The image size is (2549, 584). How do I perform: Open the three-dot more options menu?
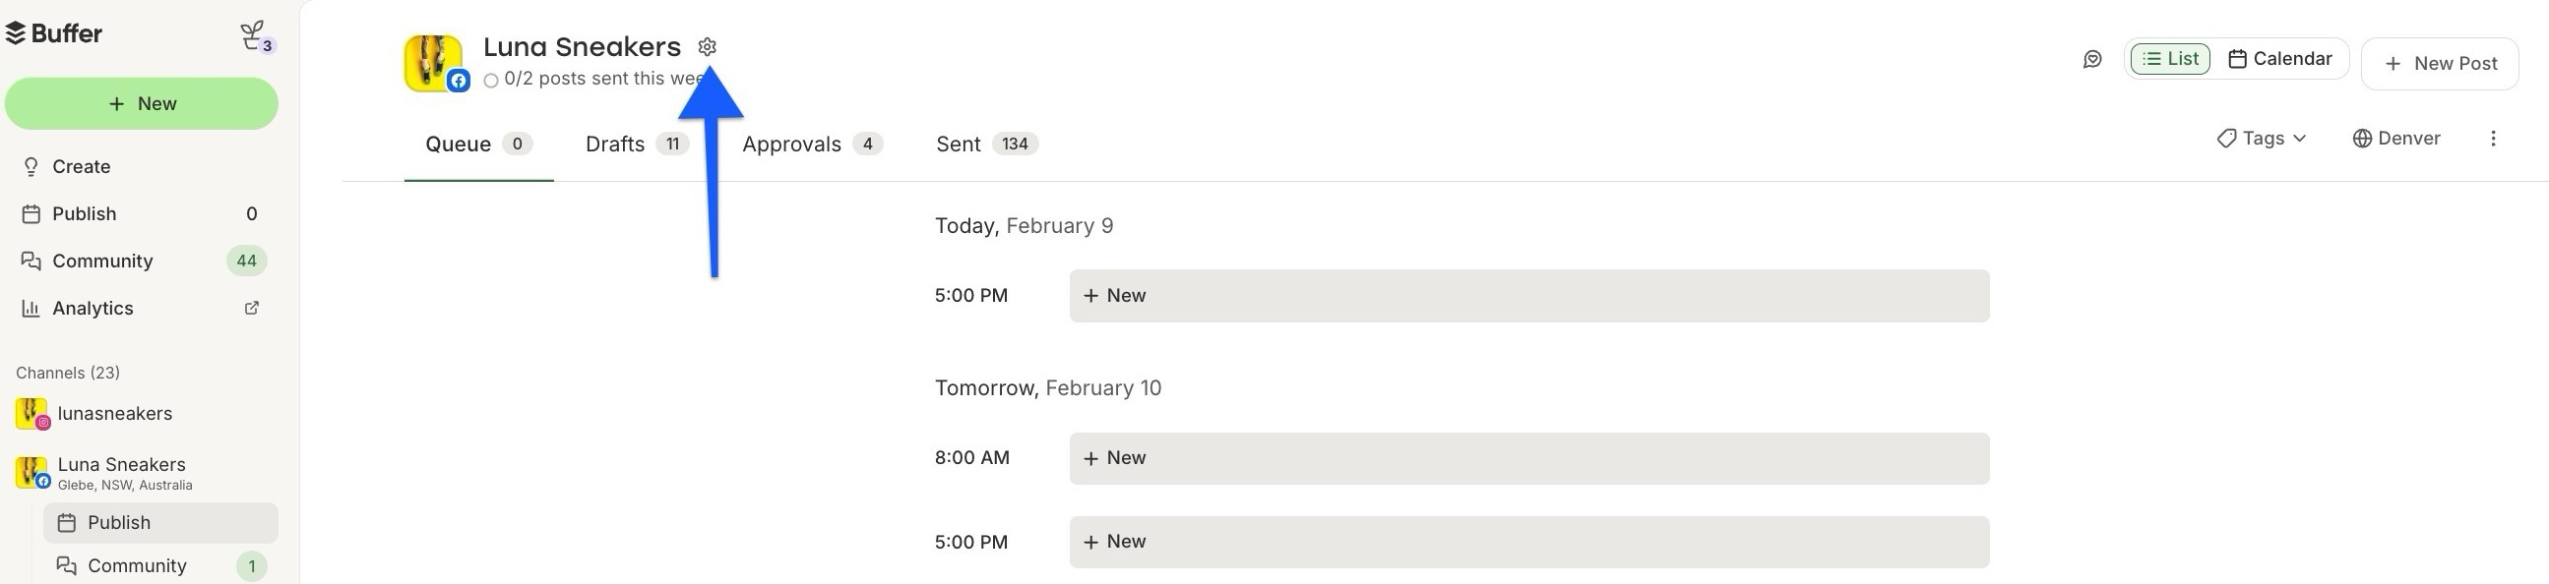2493,139
